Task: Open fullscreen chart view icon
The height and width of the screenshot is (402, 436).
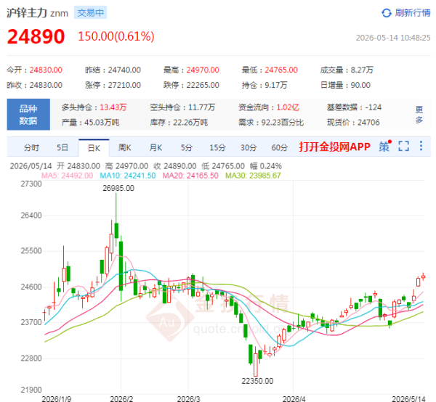Action: pyautogui.click(x=403, y=146)
